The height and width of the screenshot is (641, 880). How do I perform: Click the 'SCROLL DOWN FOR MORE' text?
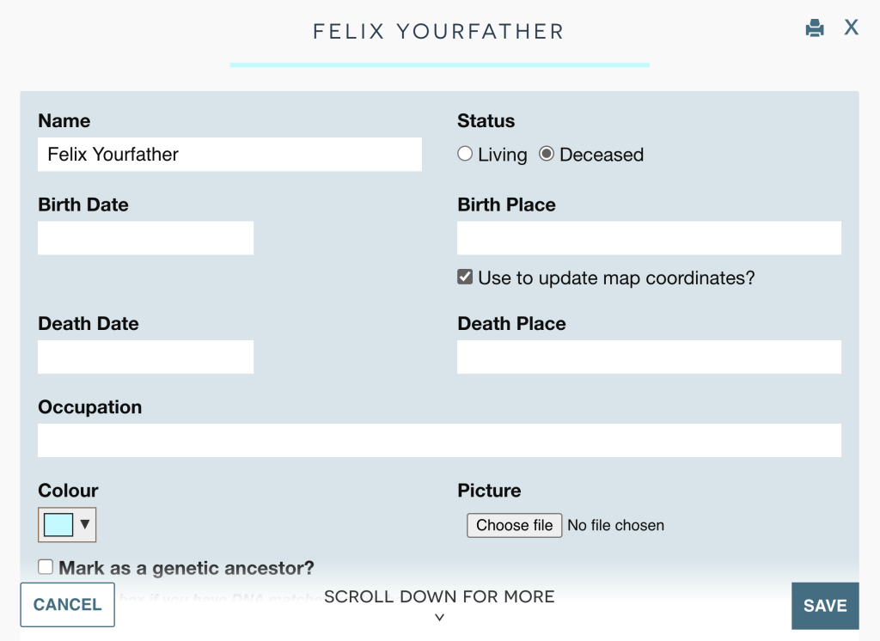pyautogui.click(x=439, y=596)
